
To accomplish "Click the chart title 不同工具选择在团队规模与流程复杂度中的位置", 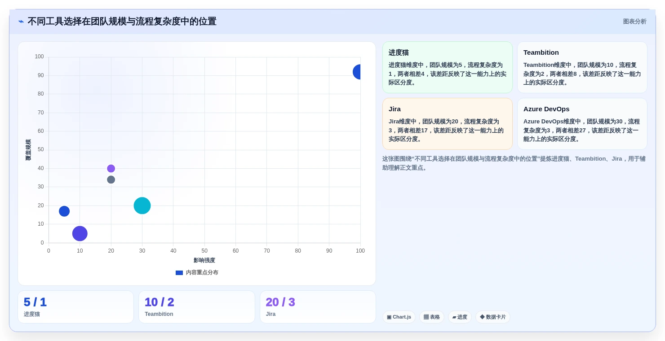I will (122, 22).
